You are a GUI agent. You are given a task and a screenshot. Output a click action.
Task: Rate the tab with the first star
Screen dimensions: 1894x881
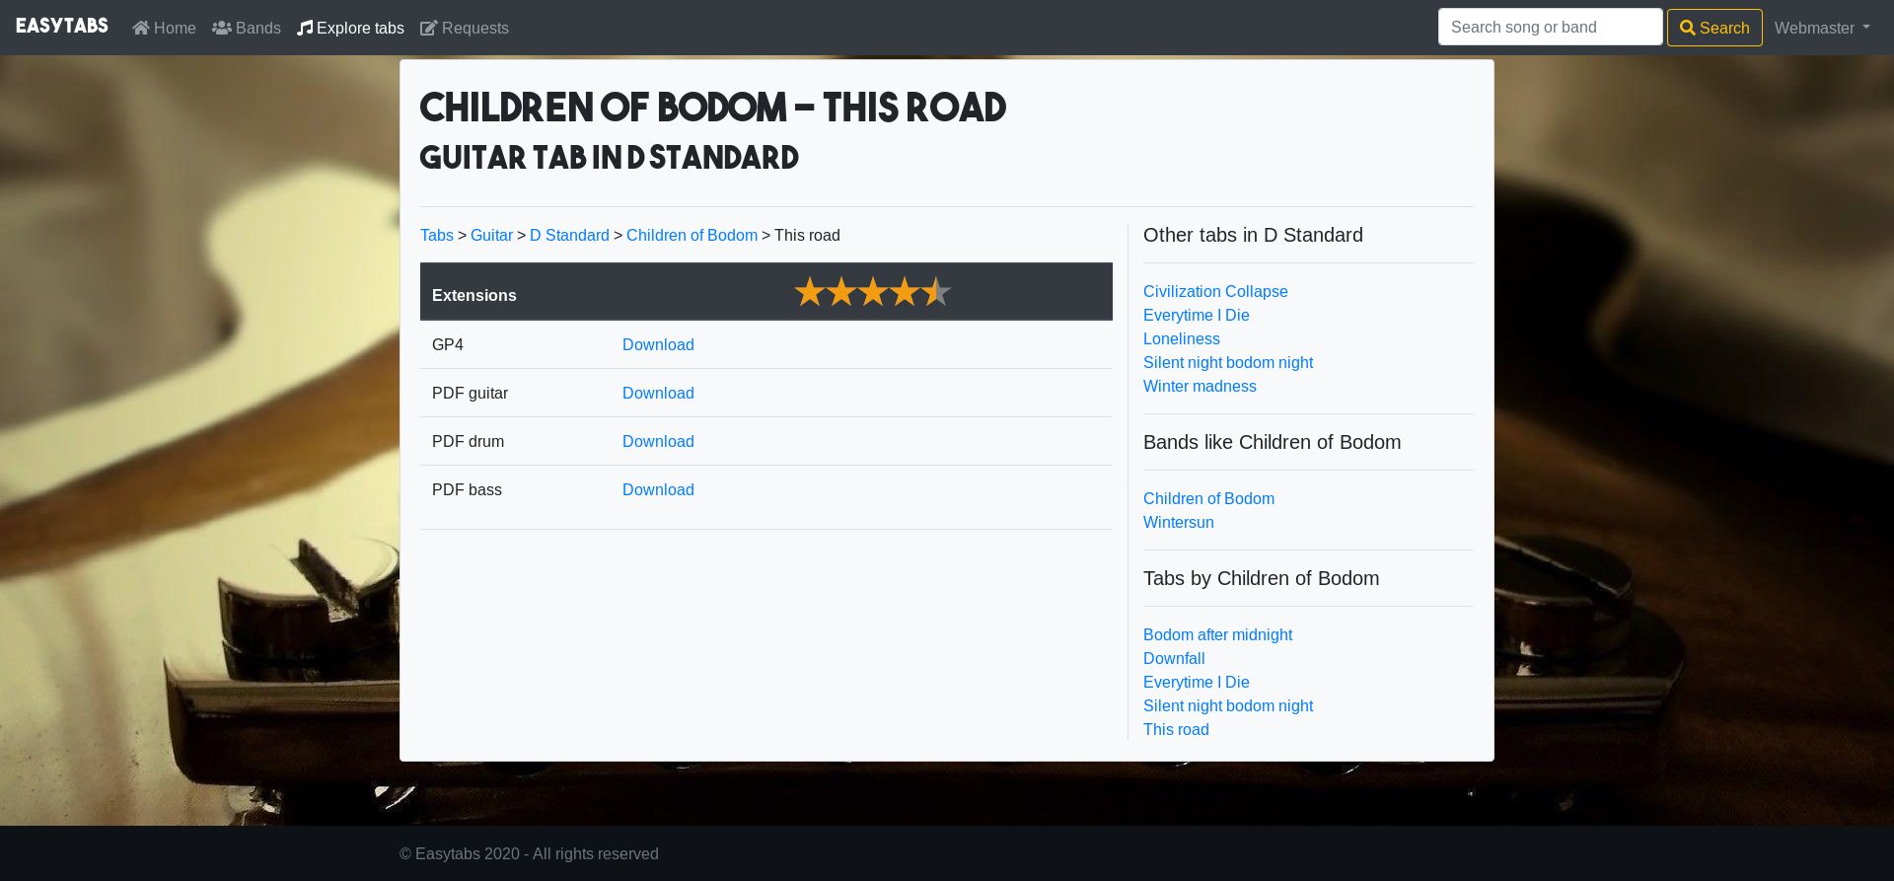(x=810, y=292)
